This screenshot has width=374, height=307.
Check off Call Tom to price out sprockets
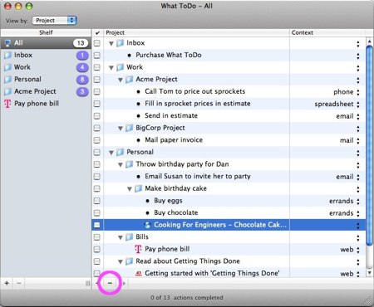click(97, 91)
